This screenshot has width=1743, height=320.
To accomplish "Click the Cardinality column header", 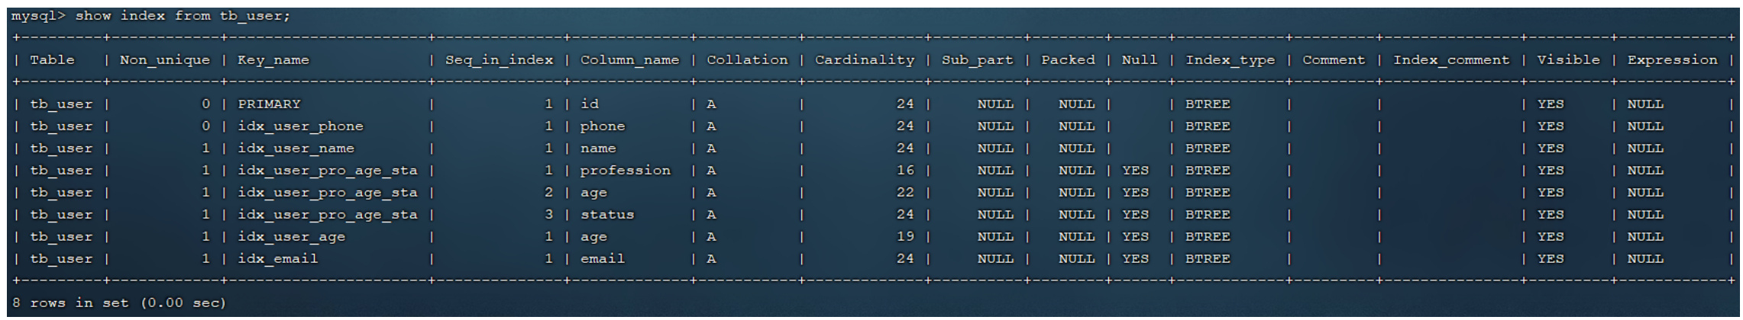I will coord(864,60).
